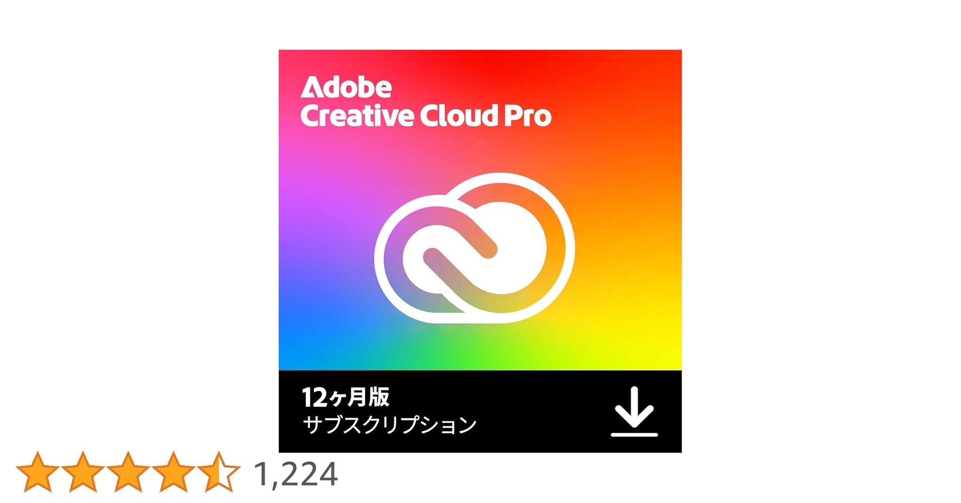Screen dimensions: 961x503
Task: Open the 1,224 reviews count
Action: click(x=296, y=474)
